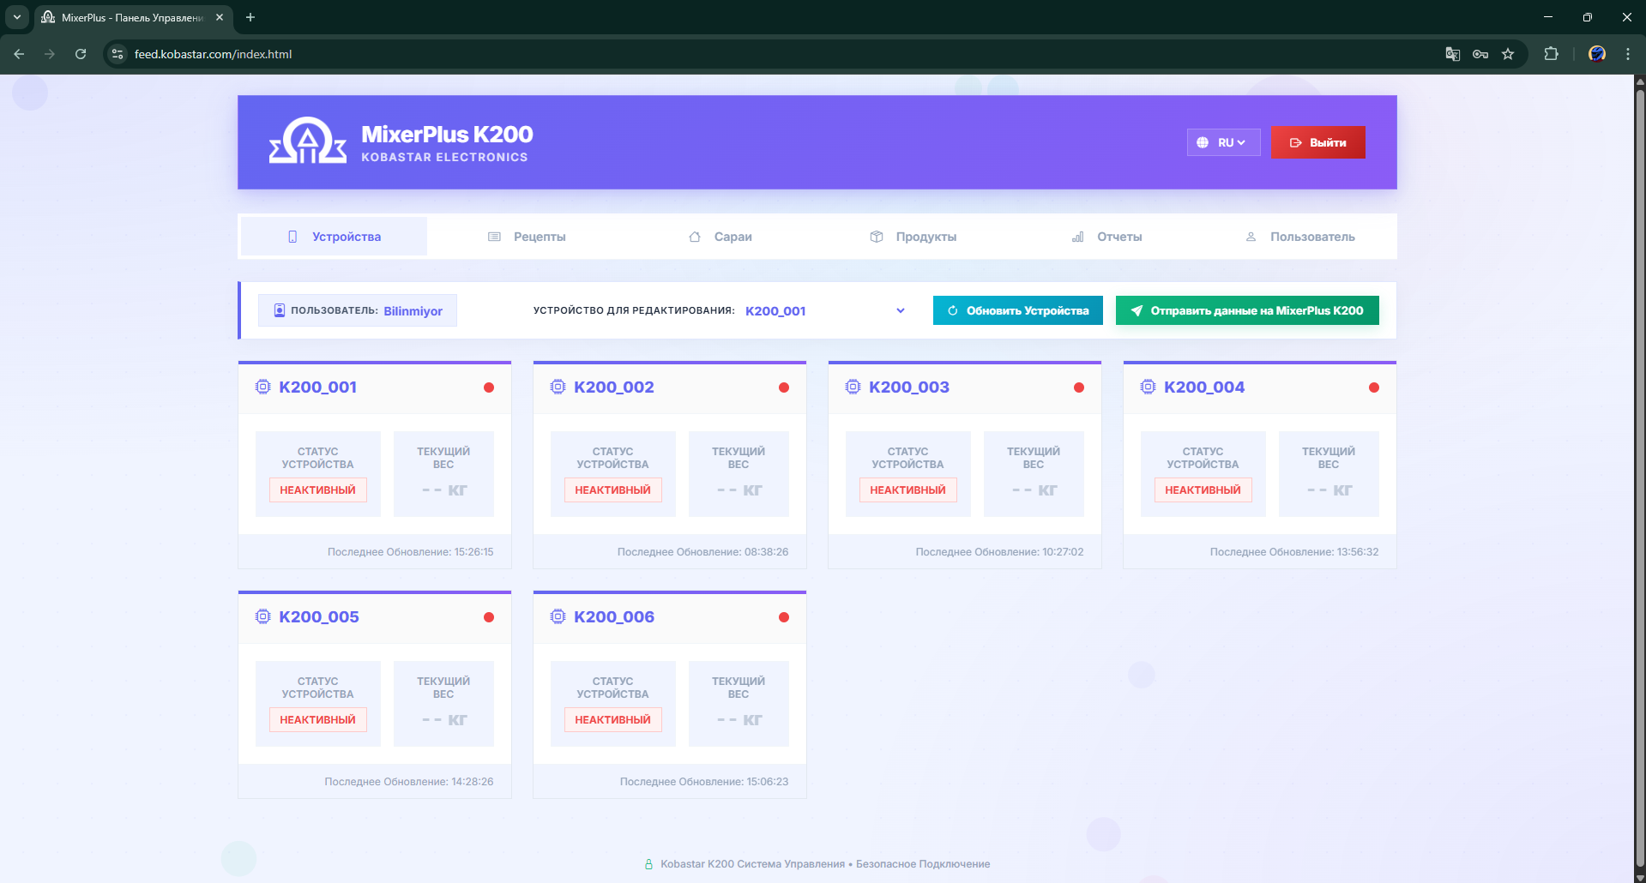This screenshot has height=883, width=1646.
Task: Open the RU language selector dropdown
Action: 1223,142
